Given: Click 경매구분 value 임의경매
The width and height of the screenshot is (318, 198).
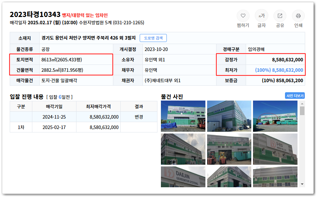Looking at the screenshot, I should [256, 49].
